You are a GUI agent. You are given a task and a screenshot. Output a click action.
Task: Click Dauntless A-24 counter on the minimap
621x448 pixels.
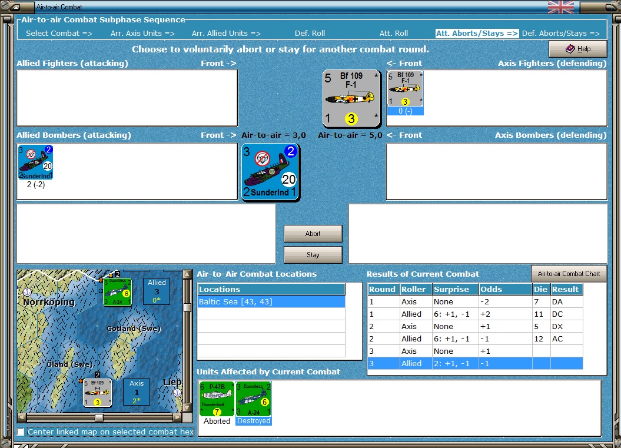(x=117, y=292)
